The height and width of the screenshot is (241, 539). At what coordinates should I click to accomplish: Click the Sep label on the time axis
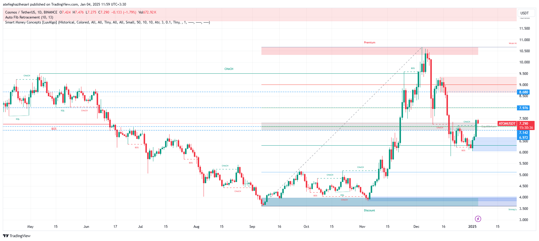click(x=252, y=227)
